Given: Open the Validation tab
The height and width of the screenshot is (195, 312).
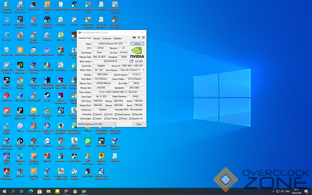Looking at the screenshot, I should pyautogui.click(x=117, y=38).
